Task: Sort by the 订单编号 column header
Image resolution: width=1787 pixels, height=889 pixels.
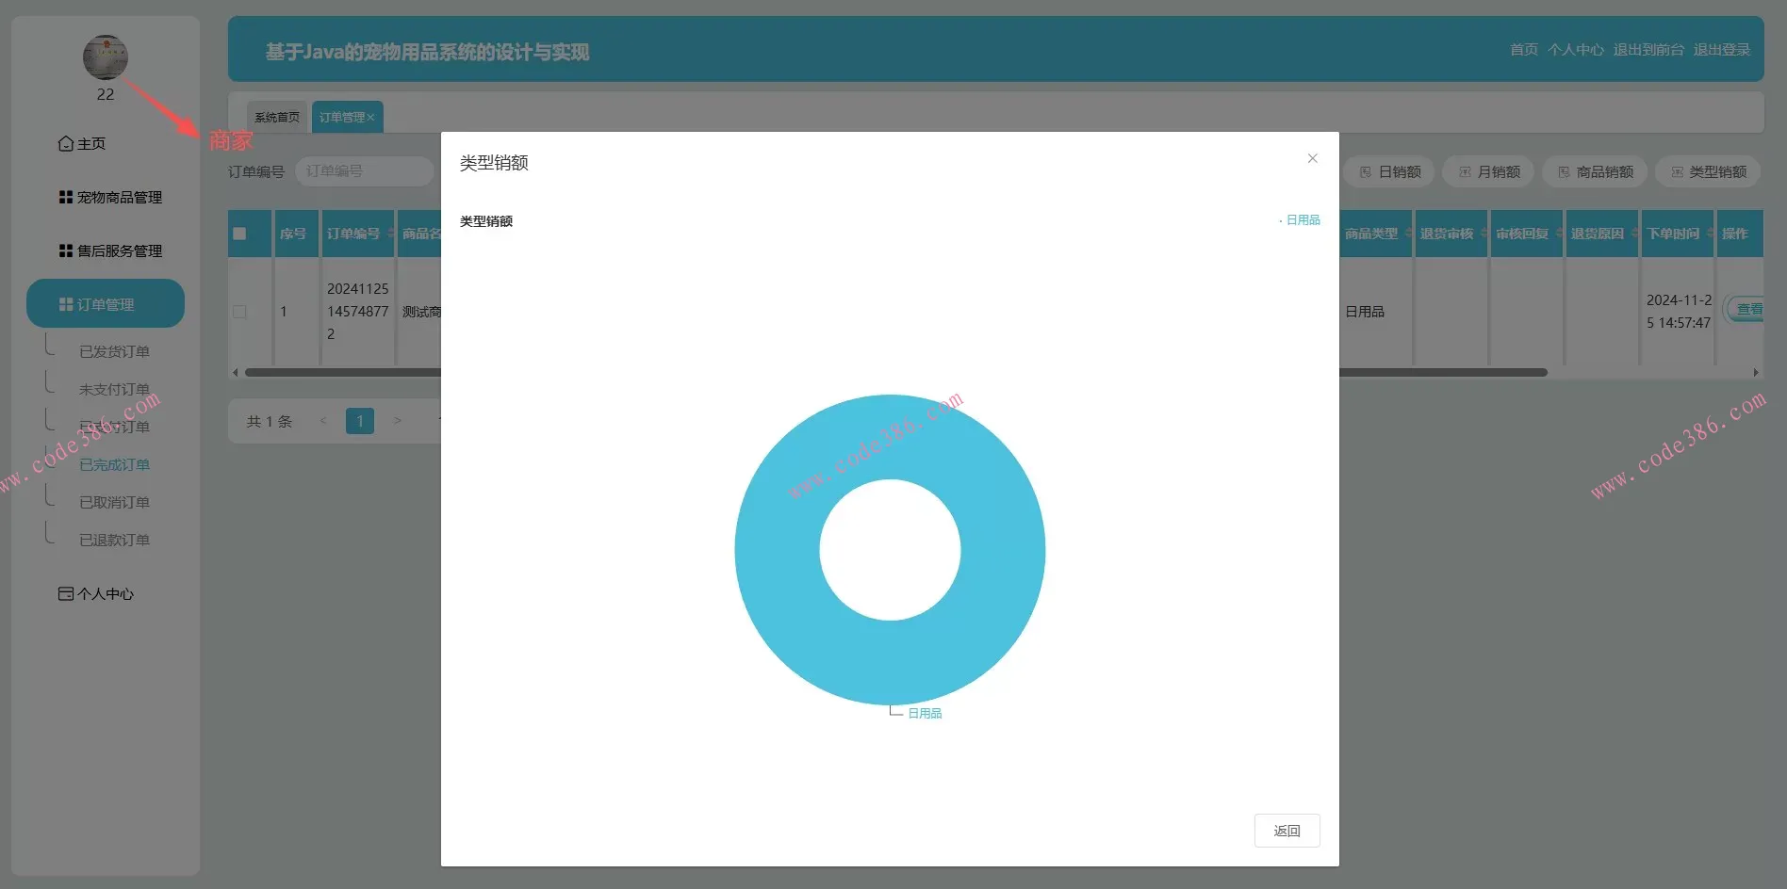Action: coord(358,234)
